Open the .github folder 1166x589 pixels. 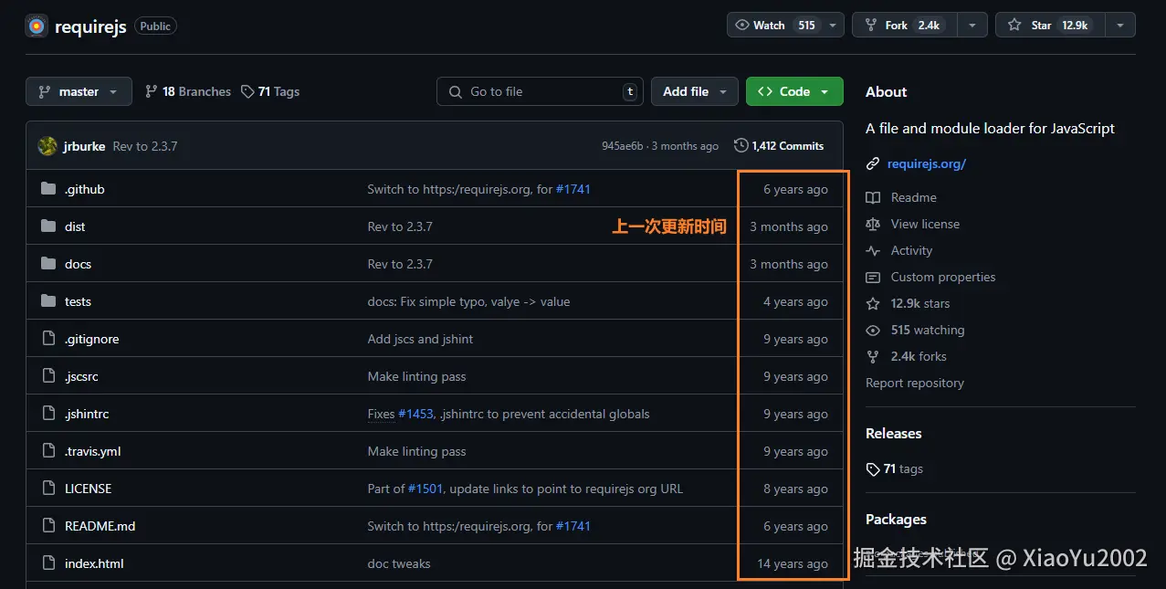click(85, 189)
